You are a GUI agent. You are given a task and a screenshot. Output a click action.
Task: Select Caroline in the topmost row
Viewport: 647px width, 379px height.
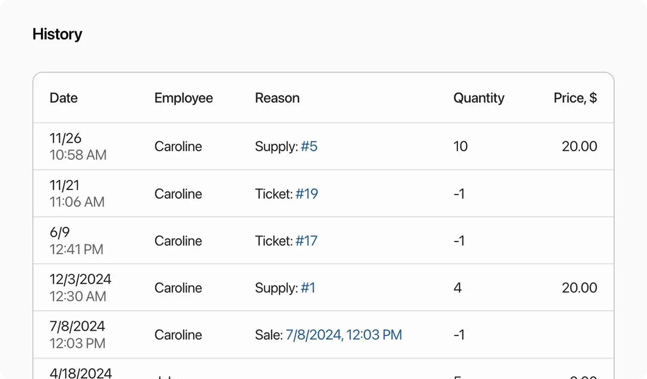tap(178, 146)
